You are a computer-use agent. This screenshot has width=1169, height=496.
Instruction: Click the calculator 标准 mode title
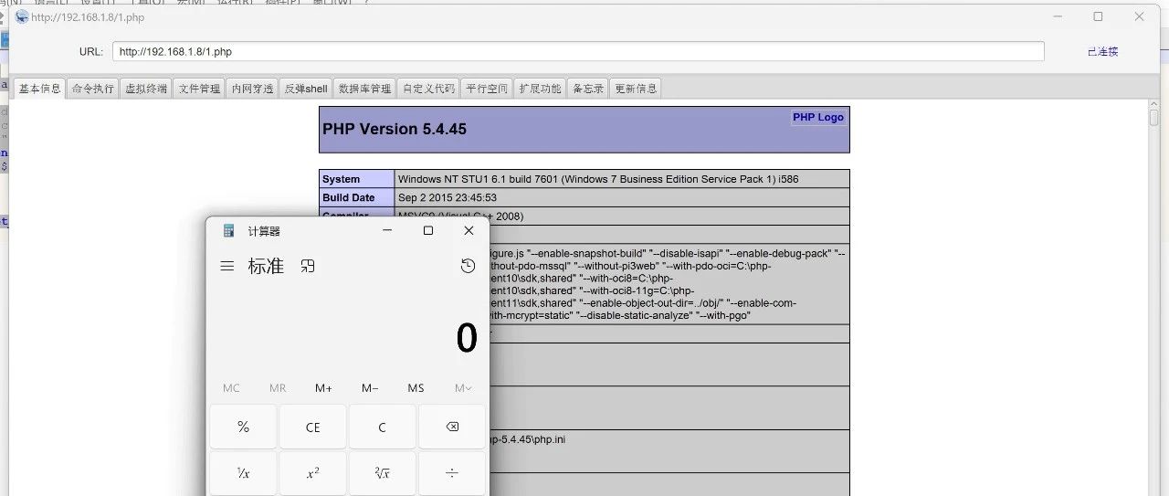pos(266,267)
